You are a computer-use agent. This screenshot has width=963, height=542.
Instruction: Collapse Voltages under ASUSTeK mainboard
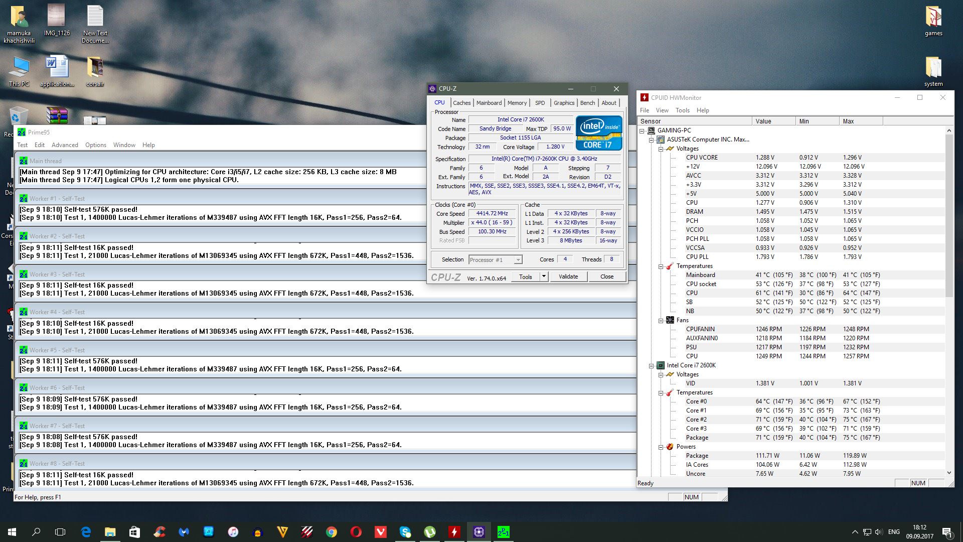661,149
